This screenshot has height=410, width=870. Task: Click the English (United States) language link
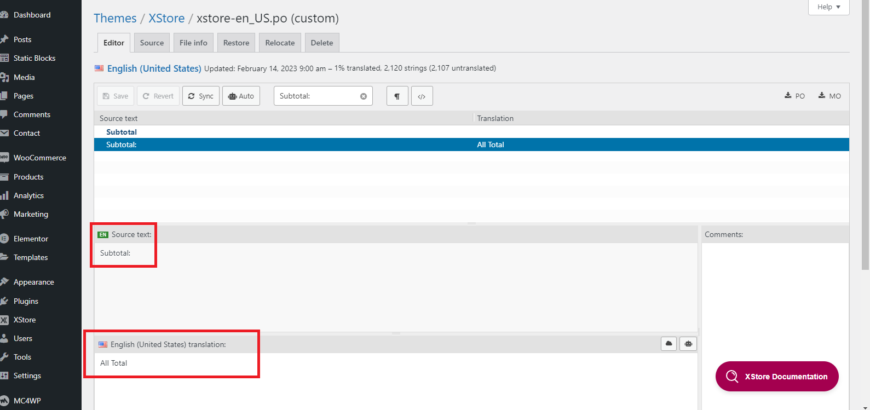click(x=154, y=68)
